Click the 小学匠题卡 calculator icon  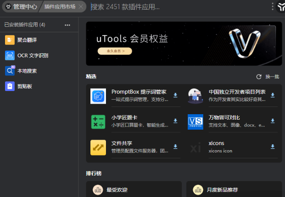point(98,122)
